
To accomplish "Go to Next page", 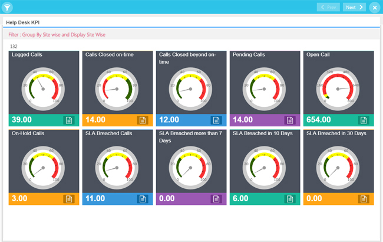I will coord(354,7).
